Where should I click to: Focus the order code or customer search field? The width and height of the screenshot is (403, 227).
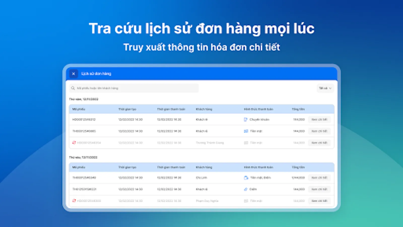(134, 88)
